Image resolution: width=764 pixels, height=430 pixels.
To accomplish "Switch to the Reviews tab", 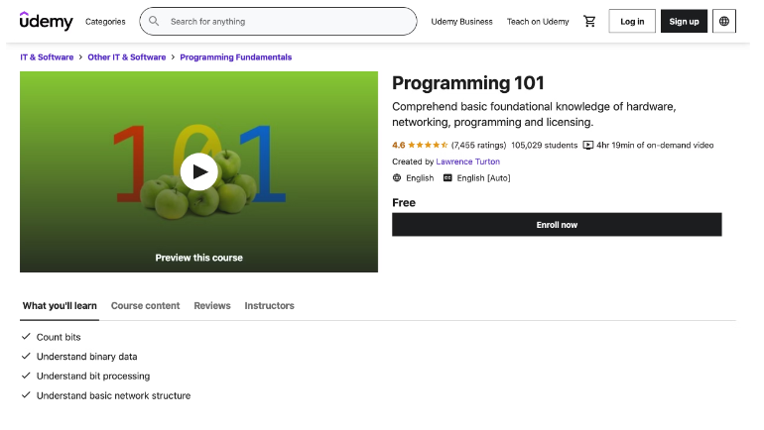I will click(x=212, y=305).
